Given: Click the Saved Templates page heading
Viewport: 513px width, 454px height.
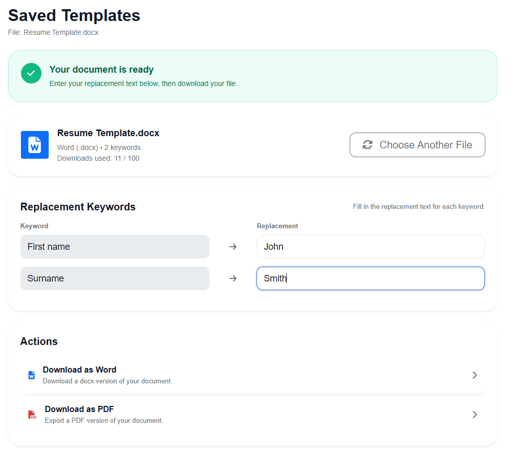Looking at the screenshot, I should click(74, 15).
